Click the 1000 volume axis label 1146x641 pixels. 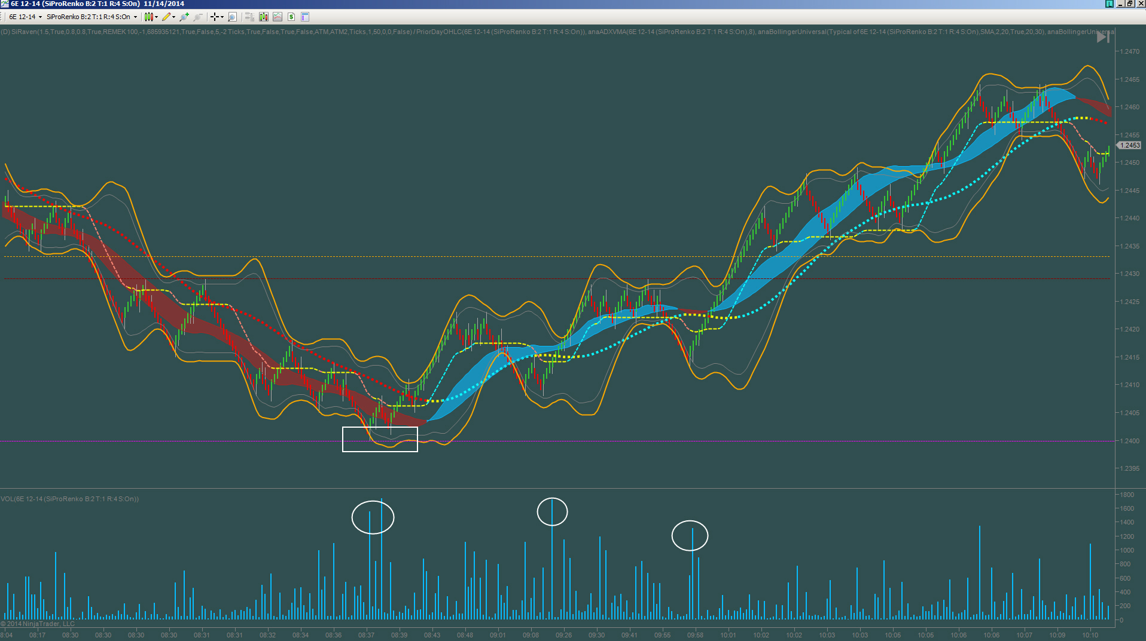pyautogui.click(x=1127, y=550)
